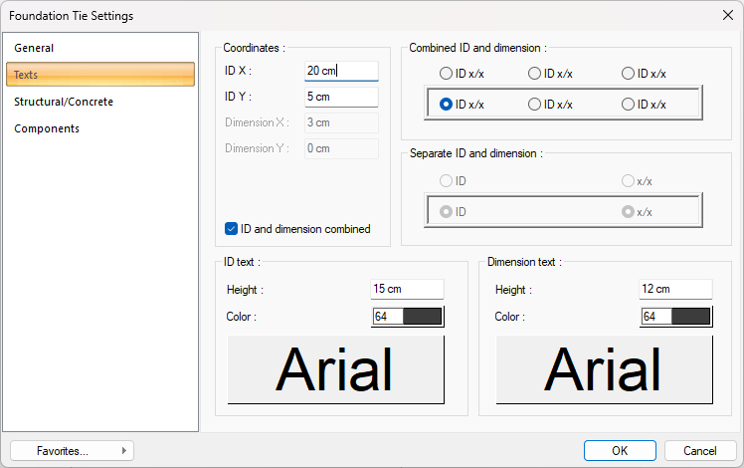744x468 pixels.
Task: Click the ID X coordinate field
Action: click(341, 71)
